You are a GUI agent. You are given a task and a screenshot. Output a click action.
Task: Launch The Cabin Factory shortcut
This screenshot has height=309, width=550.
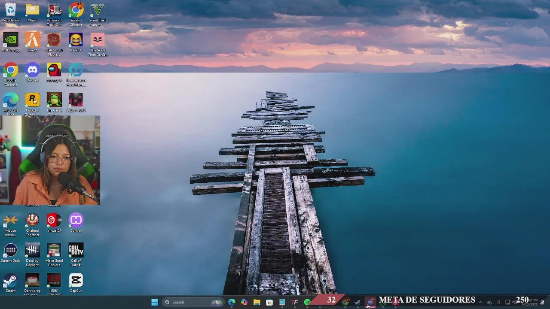pos(54,104)
